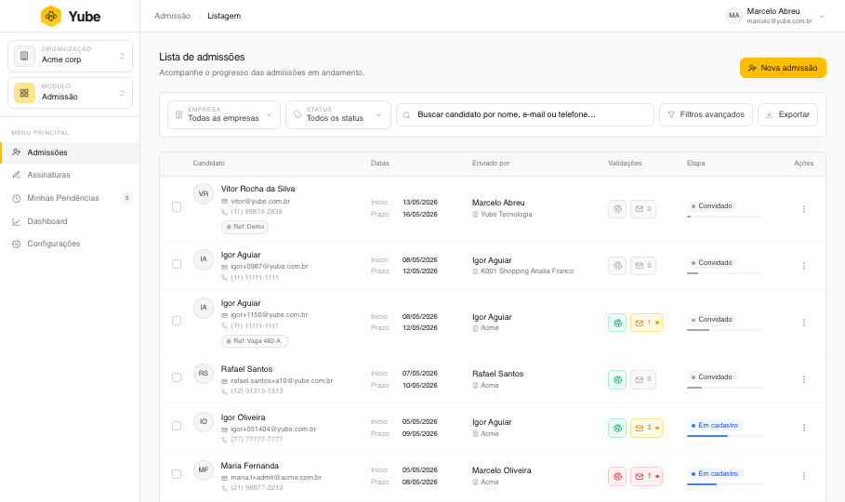Click the MA user avatar in header
The image size is (845, 502).
(x=734, y=16)
